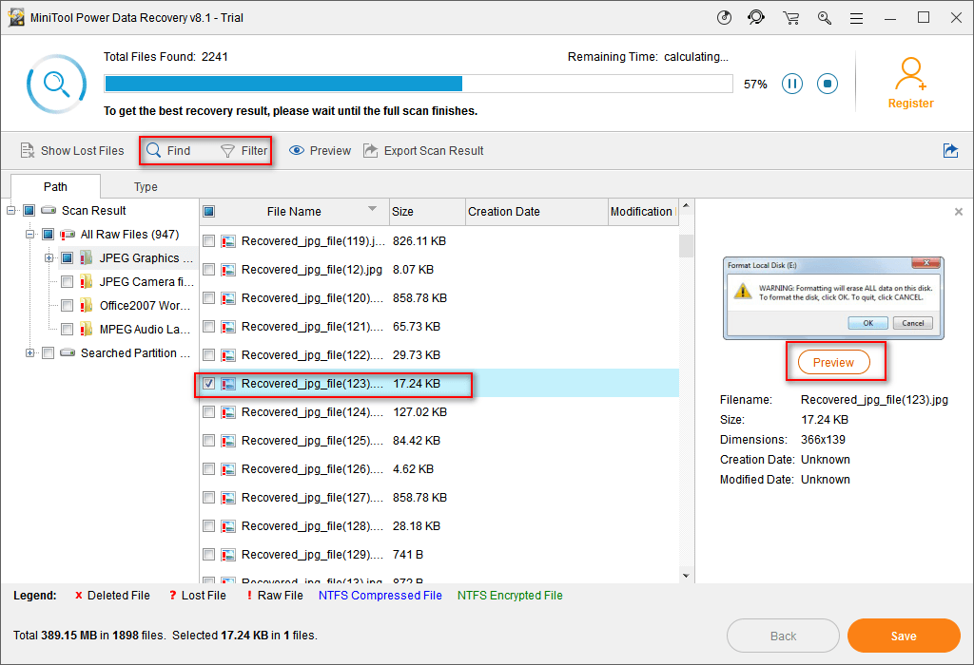Toggle the All Raw Files checkbox

click(x=48, y=235)
